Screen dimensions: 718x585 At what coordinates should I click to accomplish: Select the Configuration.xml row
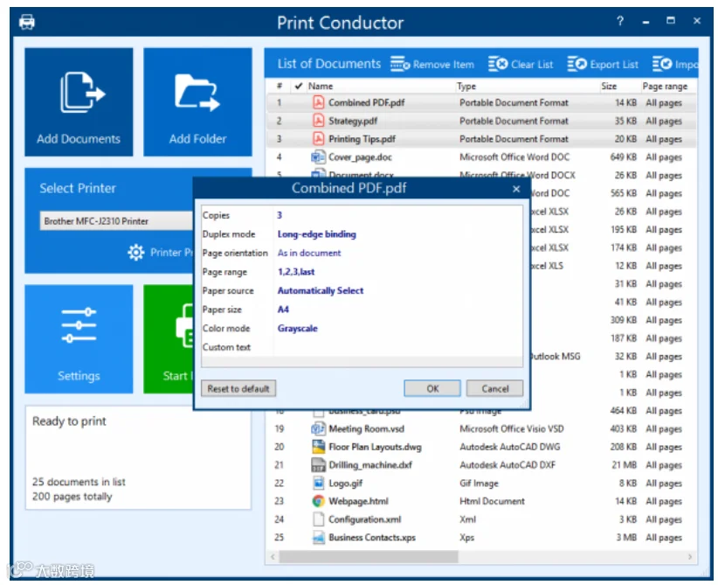coord(481,519)
